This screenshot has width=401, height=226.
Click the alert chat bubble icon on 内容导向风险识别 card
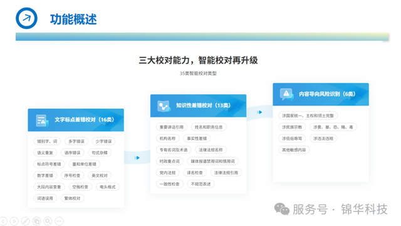(x=287, y=94)
